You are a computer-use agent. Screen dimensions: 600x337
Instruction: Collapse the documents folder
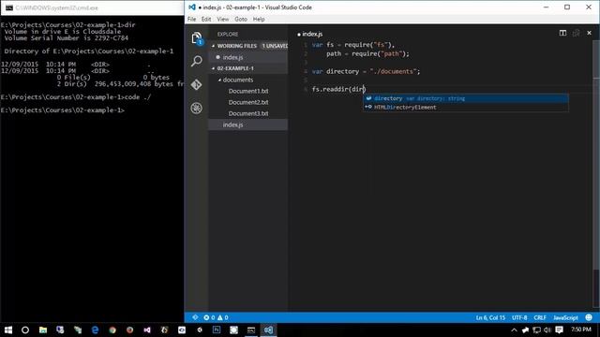pyautogui.click(x=219, y=80)
